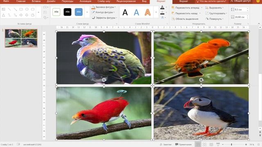Select the elbow arrow connector shape
This screenshot has height=147, width=262.
coord(15,15)
